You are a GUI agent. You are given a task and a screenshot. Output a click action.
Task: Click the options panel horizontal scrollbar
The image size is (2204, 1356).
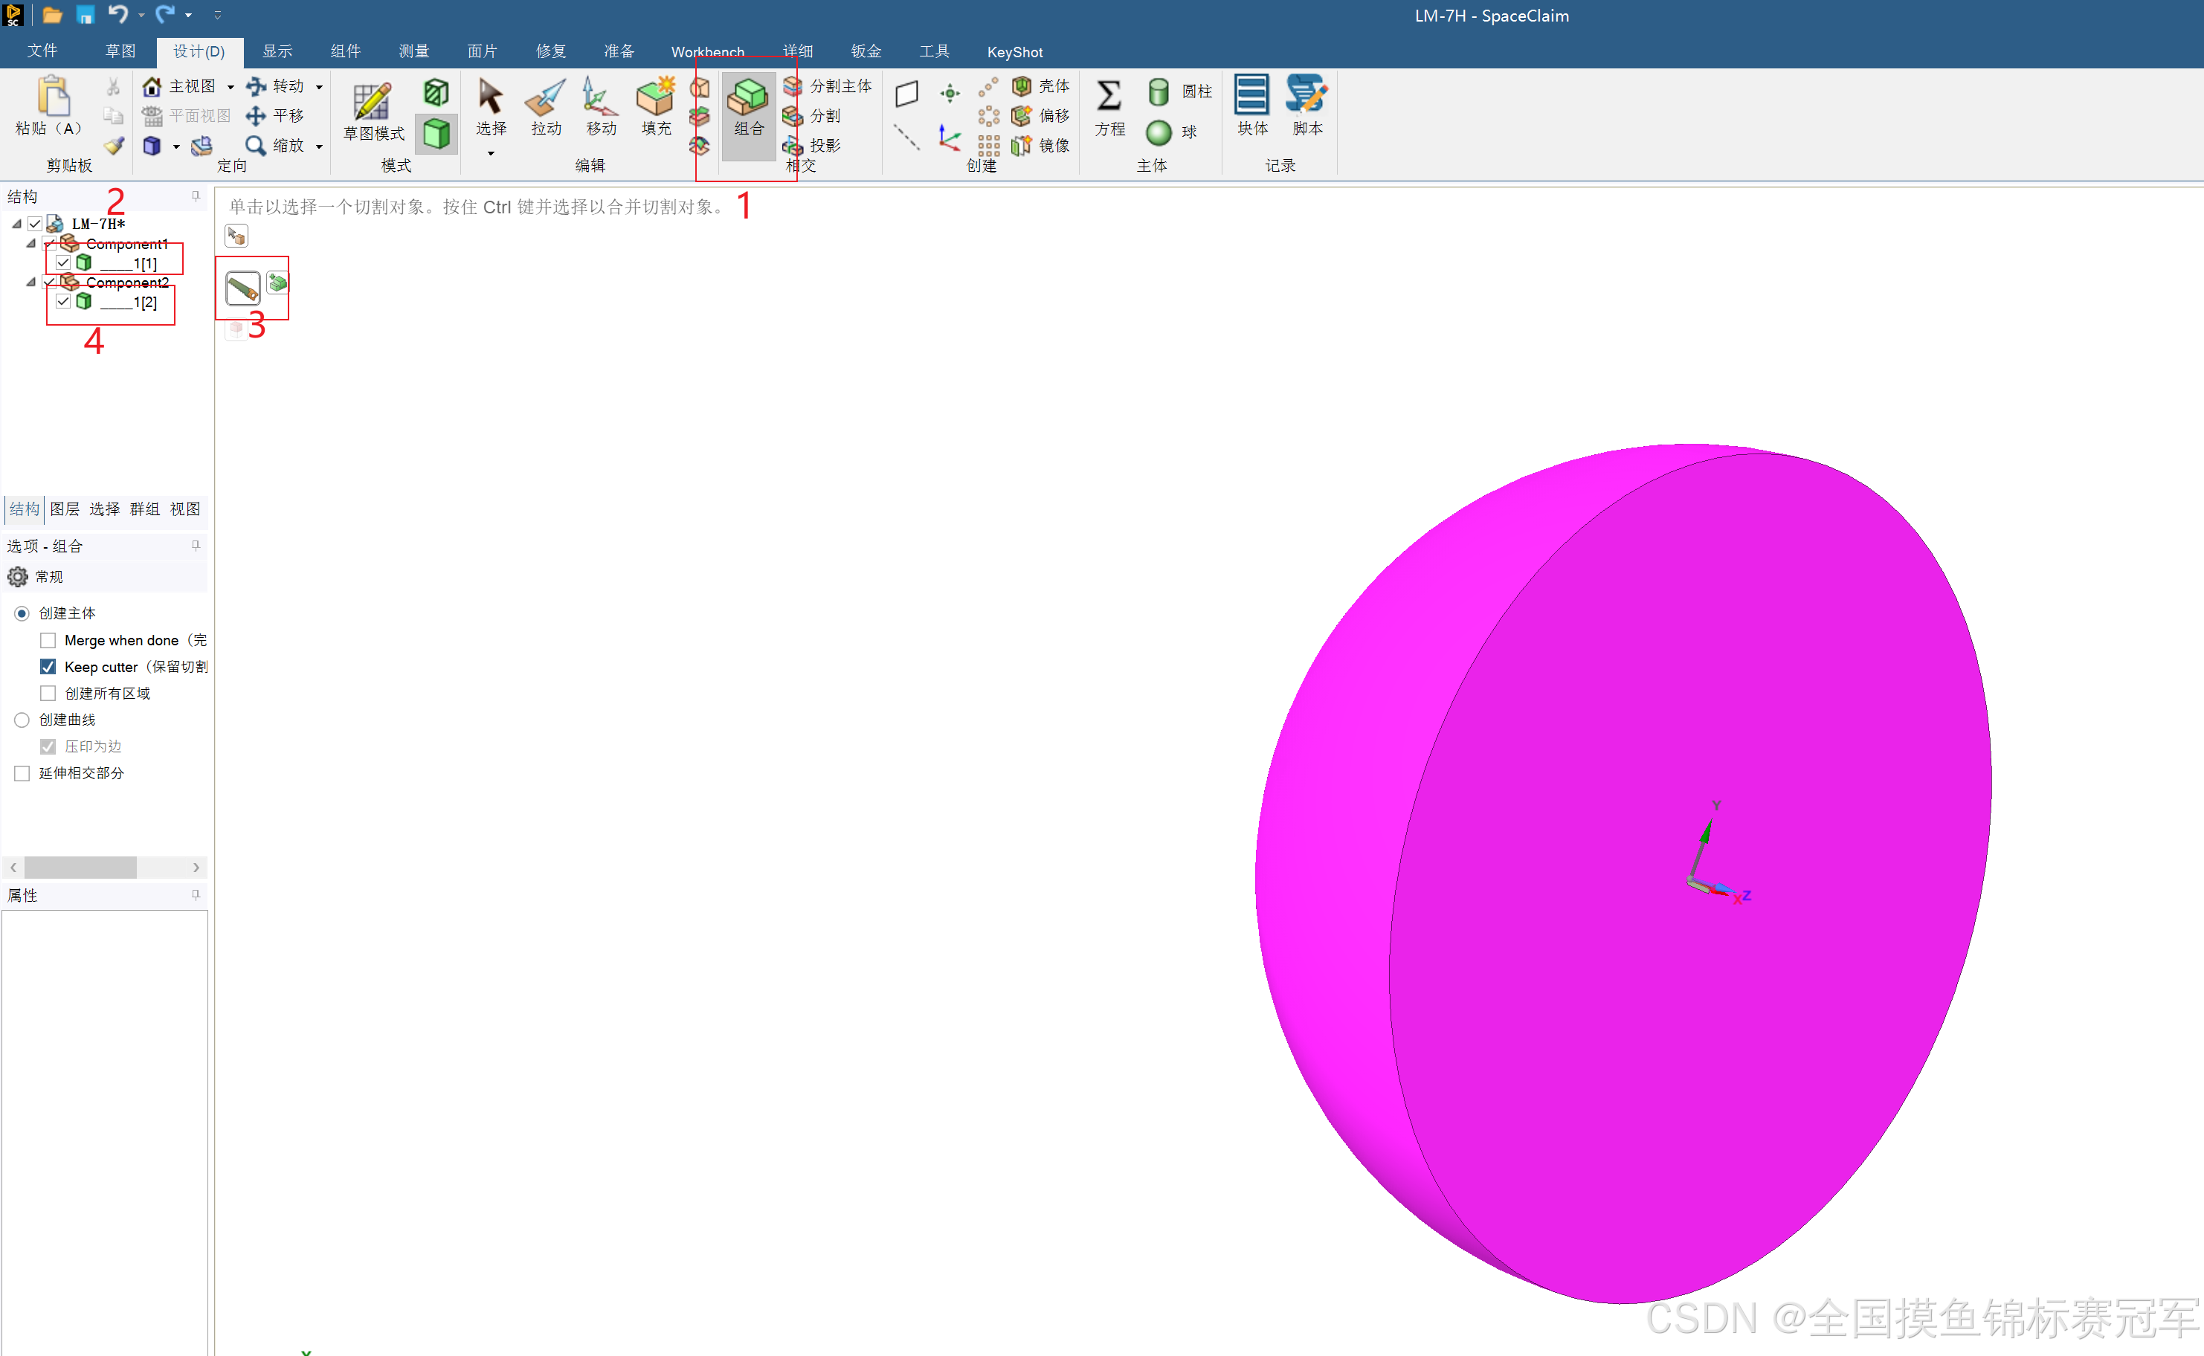tap(81, 868)
